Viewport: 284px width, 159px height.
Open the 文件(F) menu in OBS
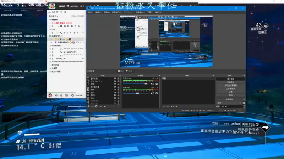pos(90,12)
